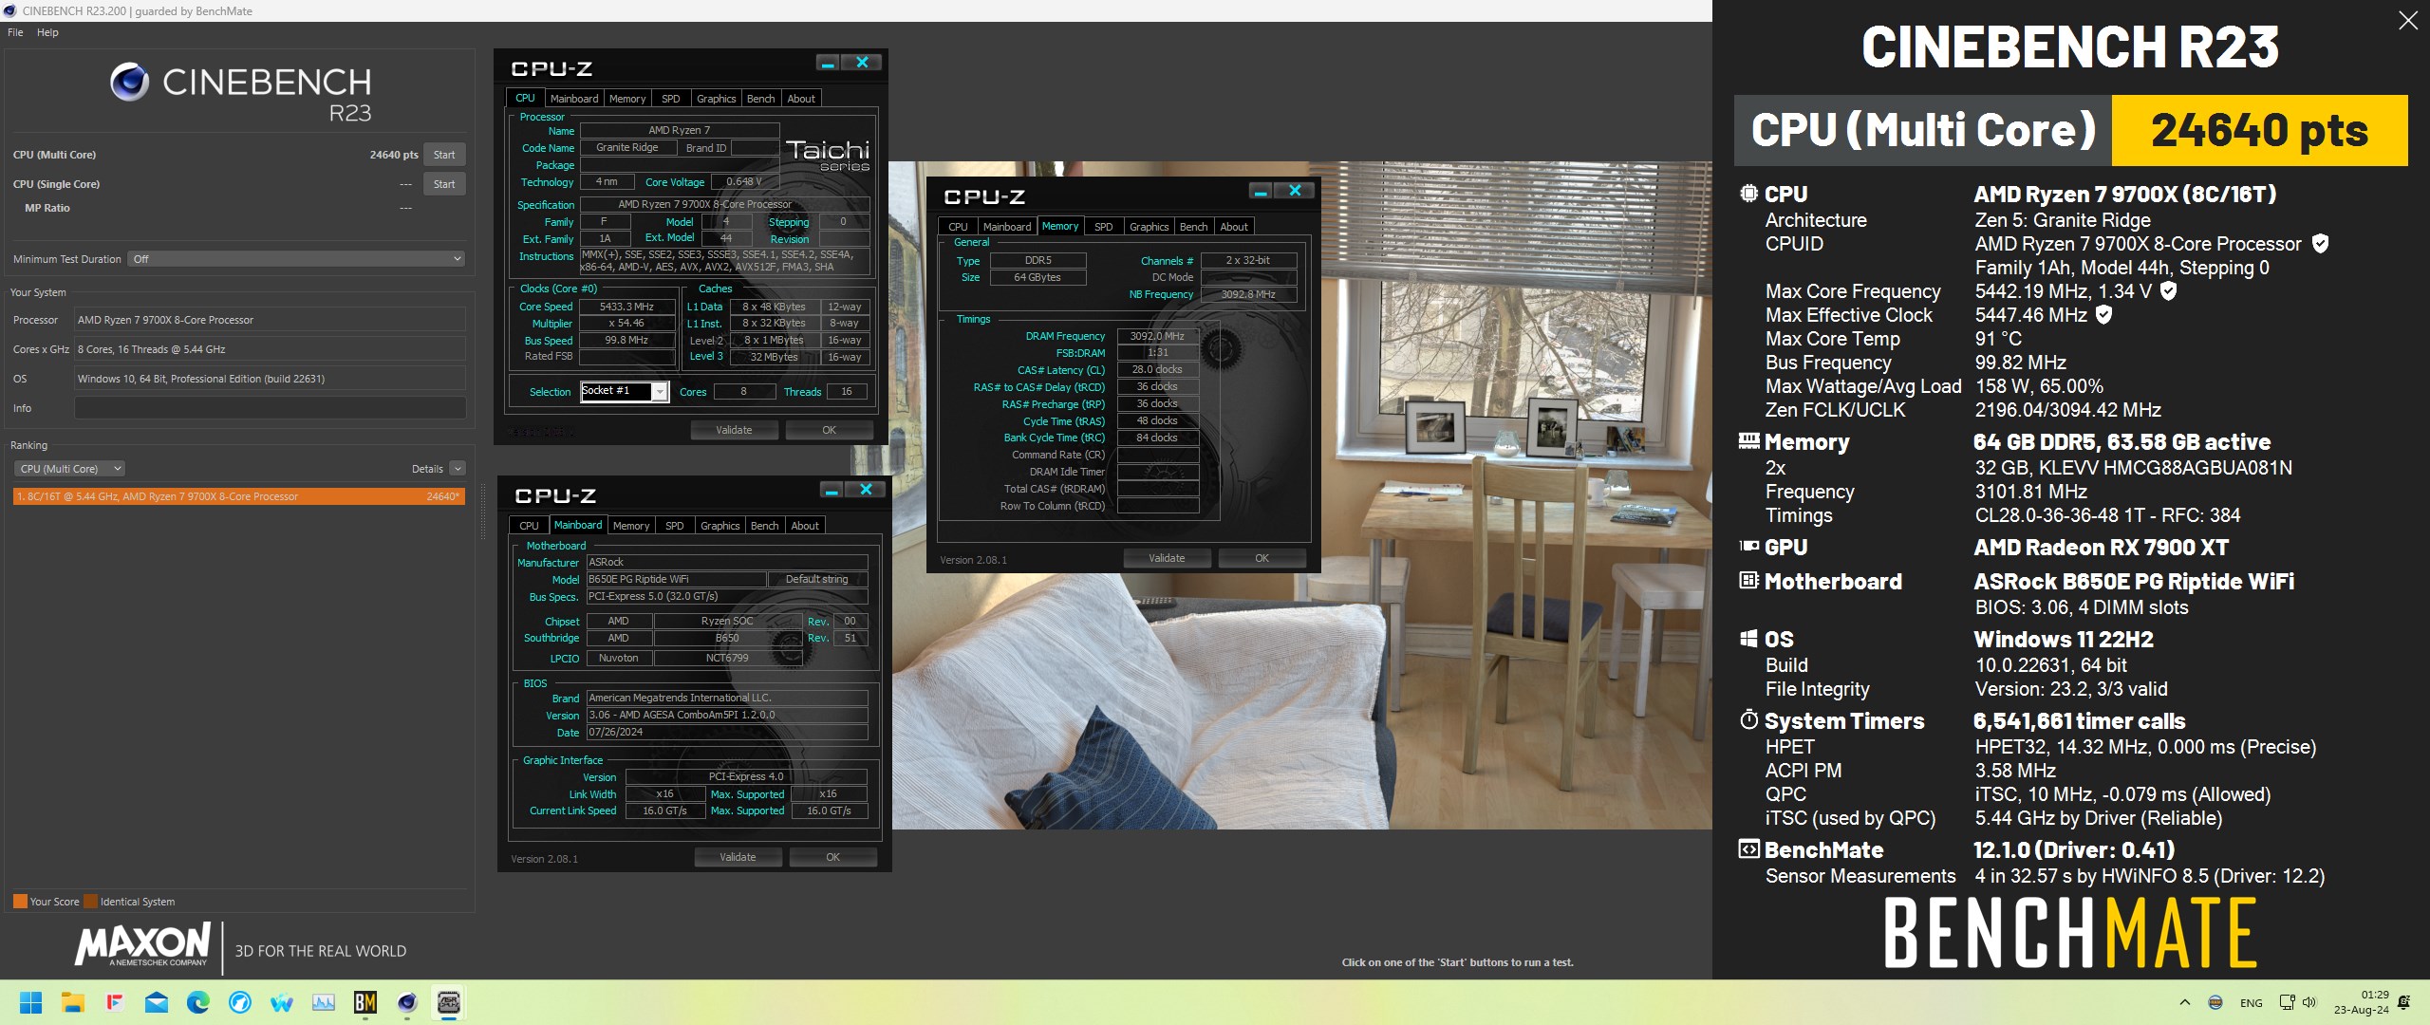Open the ENG language indicator
2430x1025 pixels.
click(2252, 1003)
